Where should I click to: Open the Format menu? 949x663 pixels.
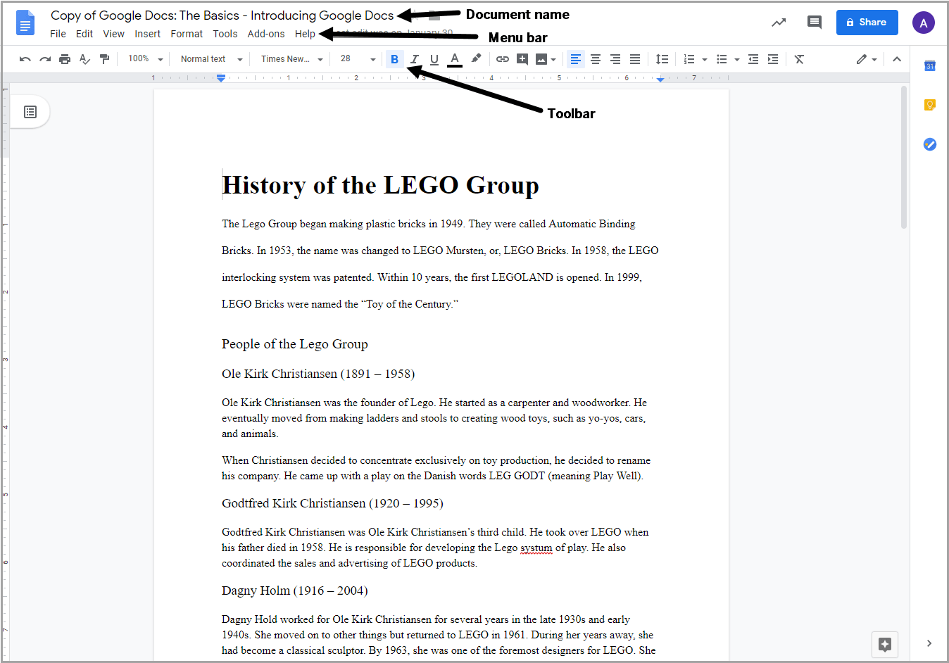[187, 34]
